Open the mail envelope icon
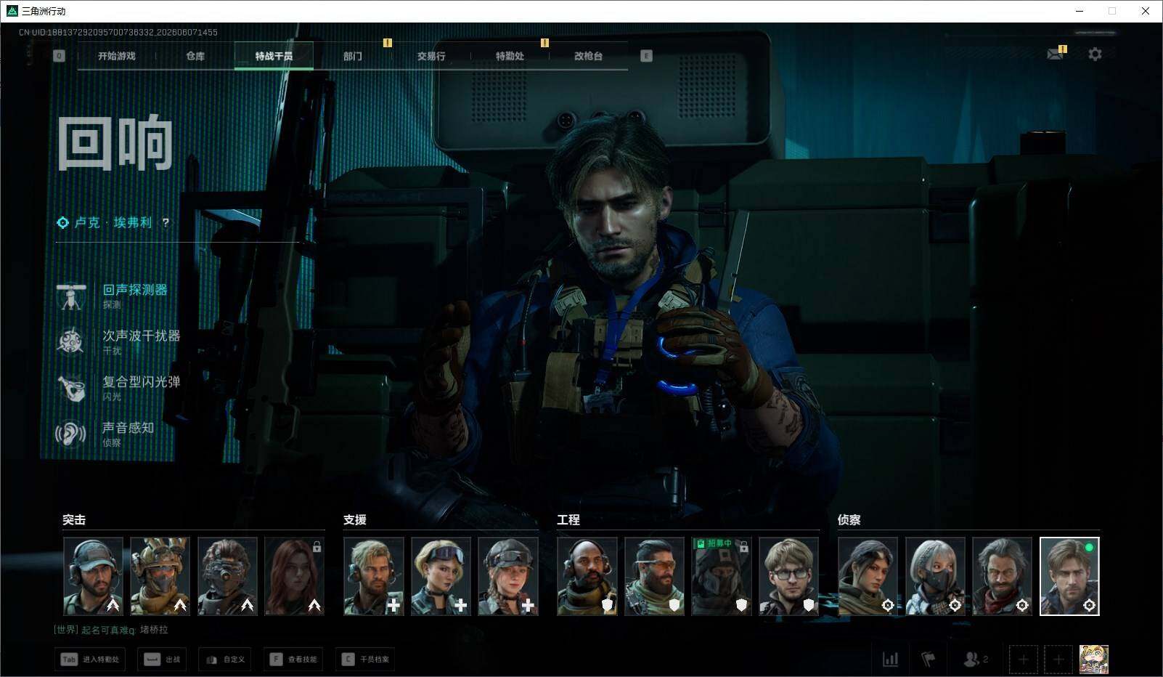The image size is (1163, 677). (x=1056, y=54)
